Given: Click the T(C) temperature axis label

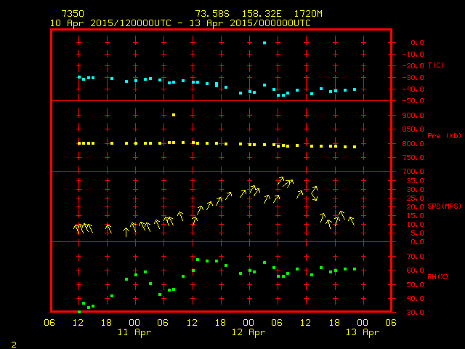Looking at the screenshot, I should point(435,65).
